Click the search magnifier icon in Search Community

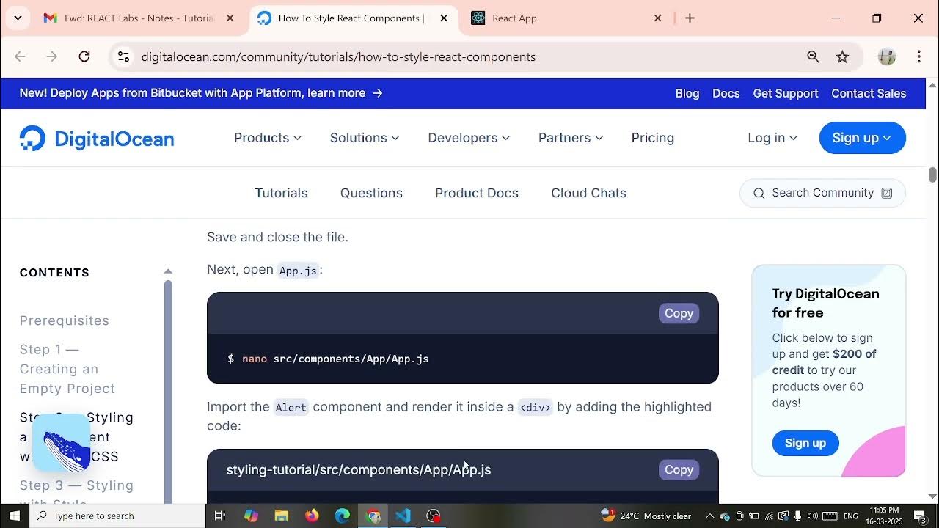point(759,193)
